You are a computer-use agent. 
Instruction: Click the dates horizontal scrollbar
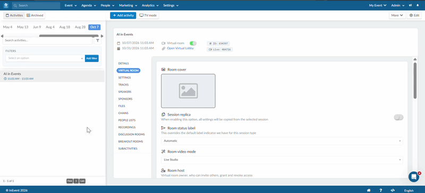tap(69, 36)
